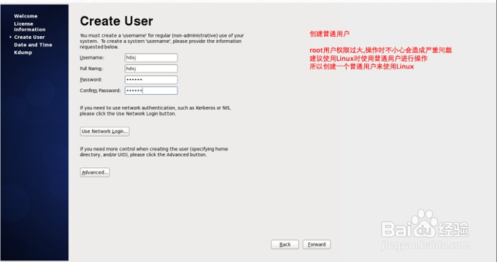497x262 pixels.
Task: Click the Full Name input field
Action: pyautogui.click(x=151, y=69)
